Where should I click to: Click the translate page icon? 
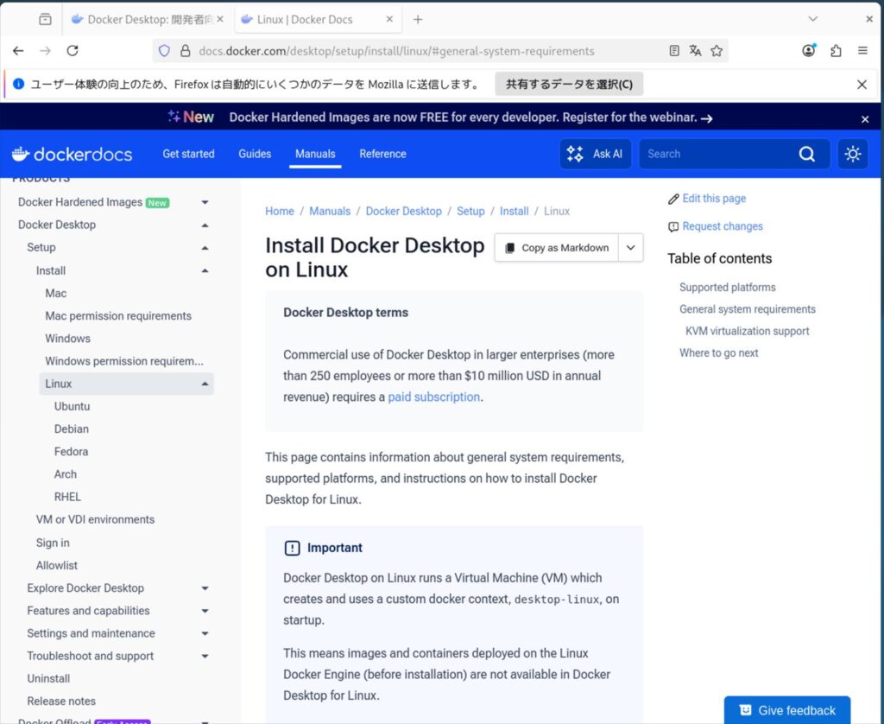tap(695, 51)
